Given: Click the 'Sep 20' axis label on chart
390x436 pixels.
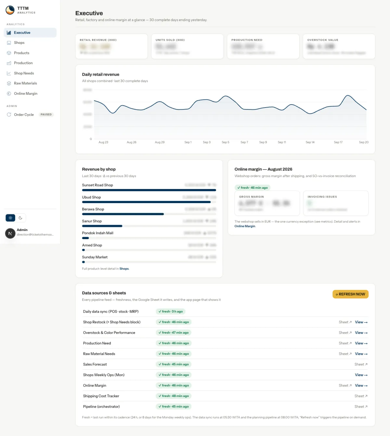Looking at the screenshot, I should tap(364, 142).
